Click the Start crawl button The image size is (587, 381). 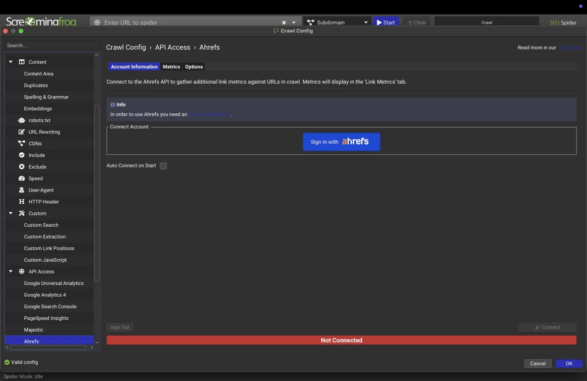pos(386,23)
